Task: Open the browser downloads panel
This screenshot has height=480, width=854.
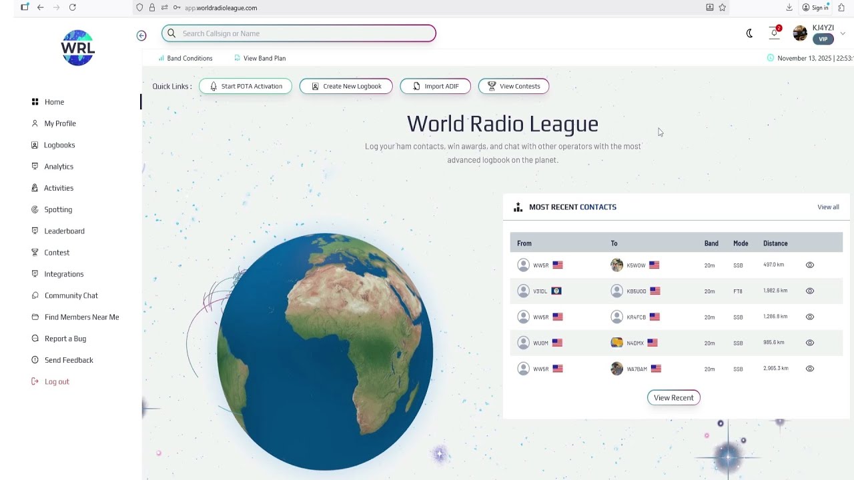Action: (789, 7)
